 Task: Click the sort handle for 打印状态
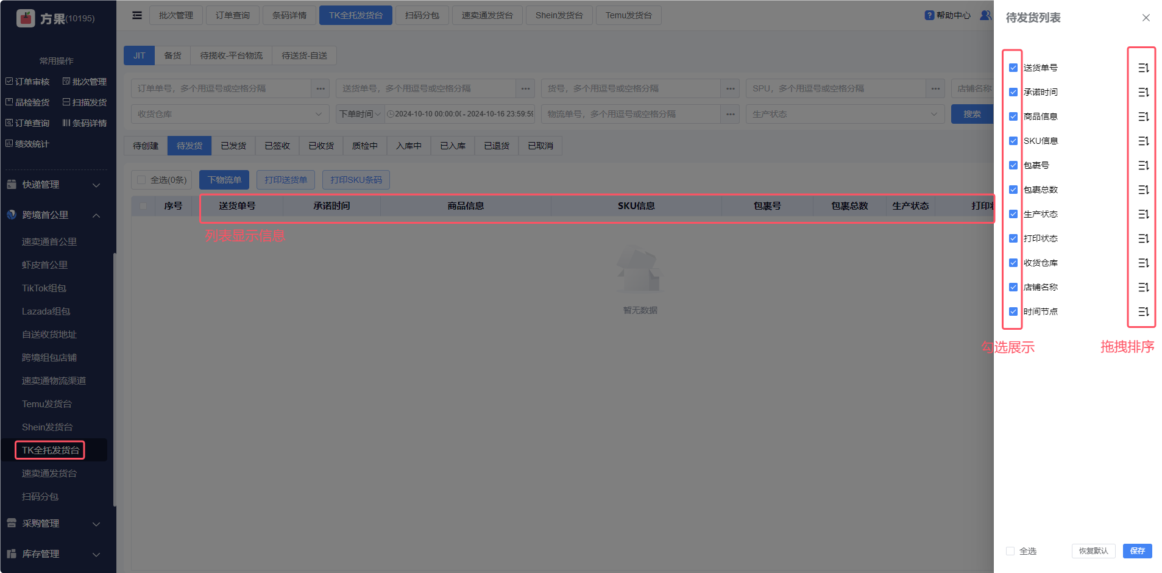pos(1144,238)
